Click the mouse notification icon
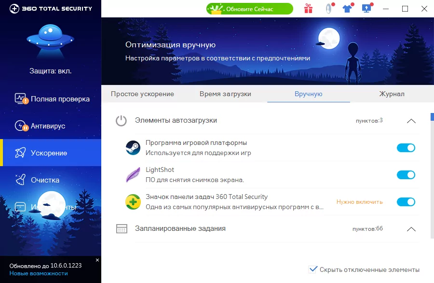 [328, 9]
